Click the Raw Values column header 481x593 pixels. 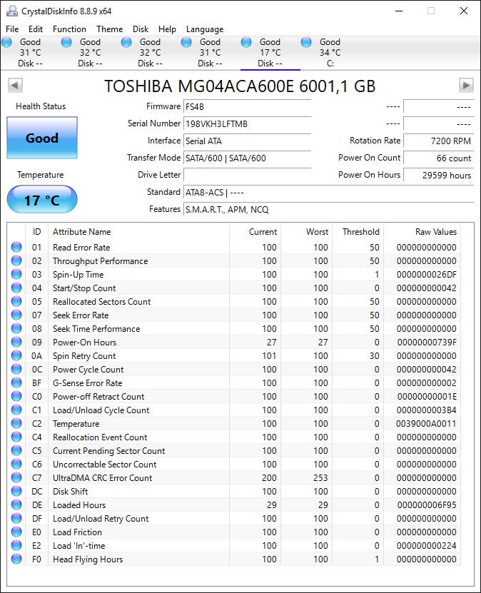coord(435,232)
